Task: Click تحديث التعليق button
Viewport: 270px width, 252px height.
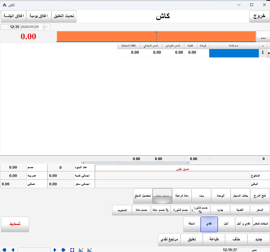Action: 64,16
